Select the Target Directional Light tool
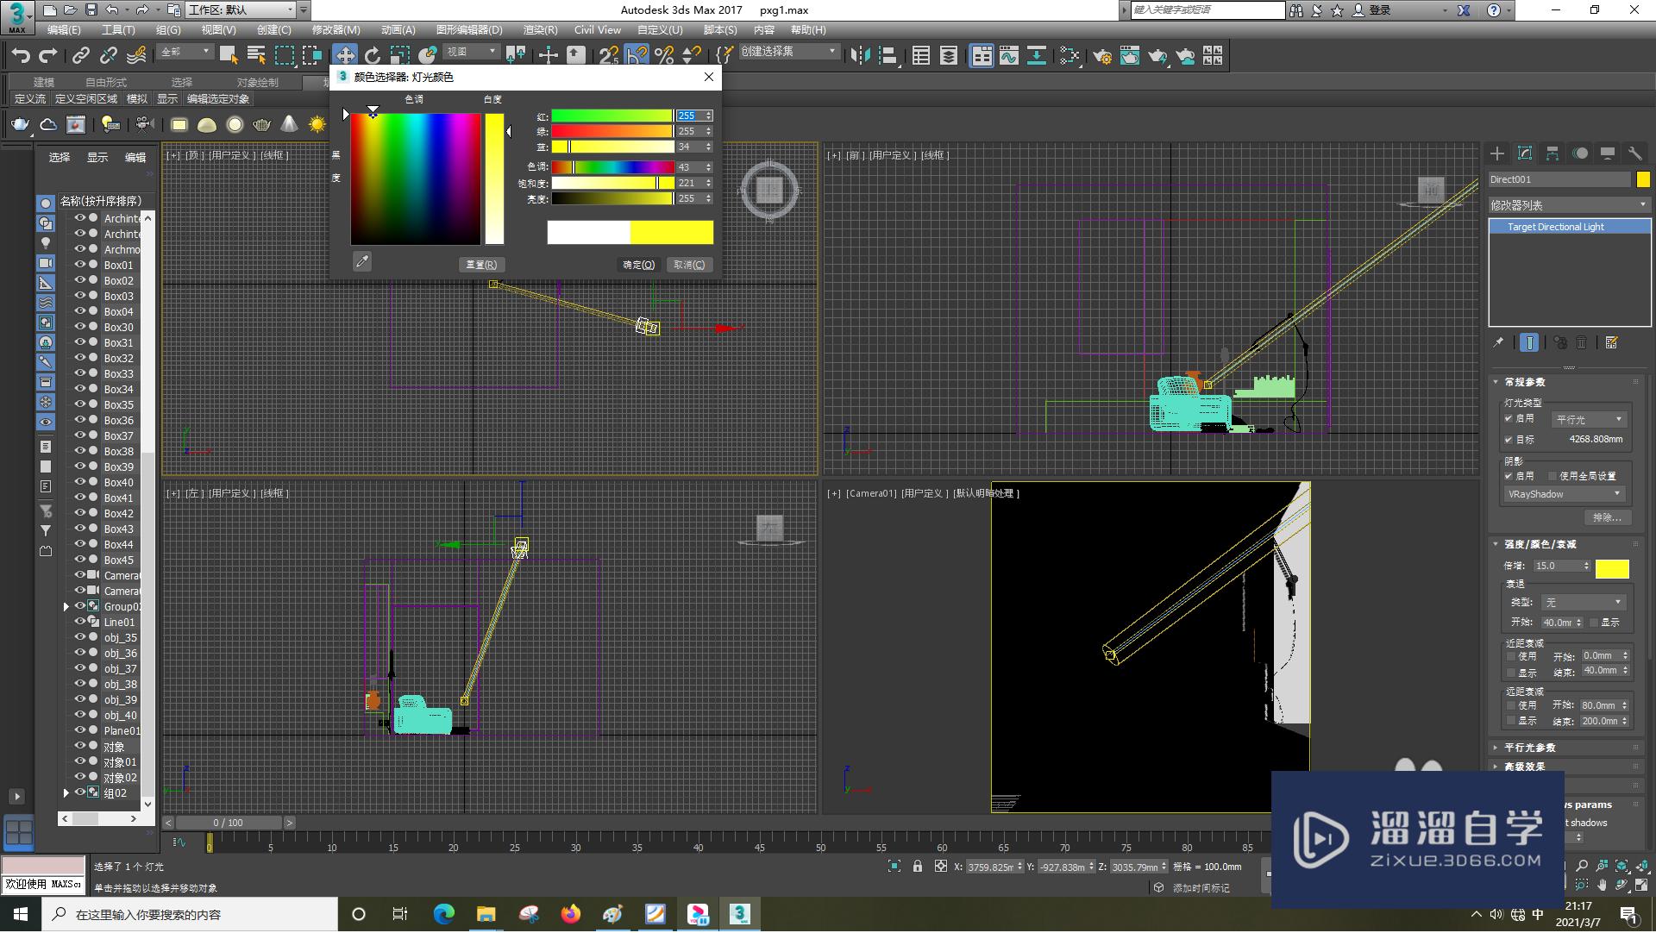The image size is (1656, 933). point(1557,226)
